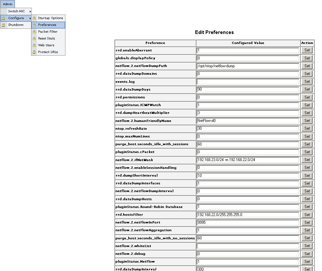
Task: Expand the Switch NIC submenu arrow
Action: (x=30, y=11)
